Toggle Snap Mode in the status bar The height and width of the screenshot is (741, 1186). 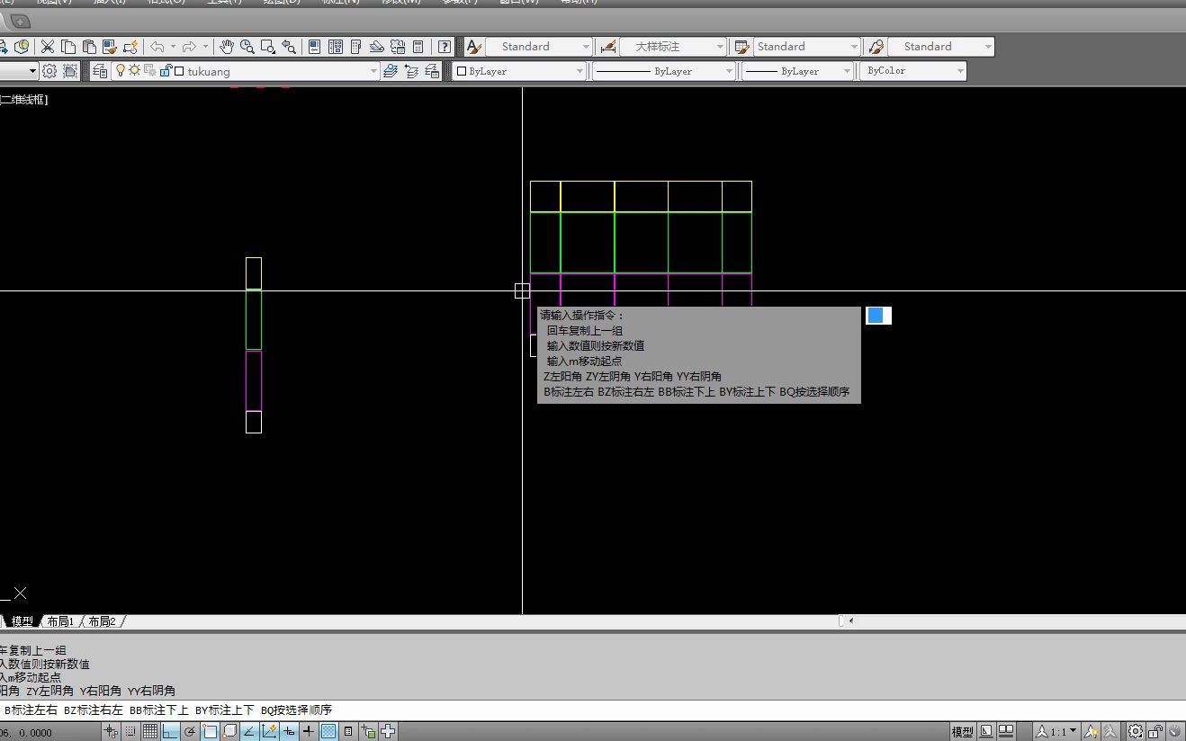point(130,731)
